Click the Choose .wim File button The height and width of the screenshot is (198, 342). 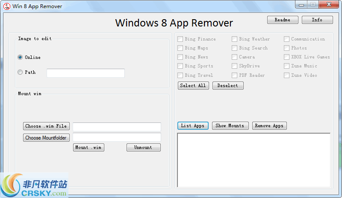click(46, 126)
